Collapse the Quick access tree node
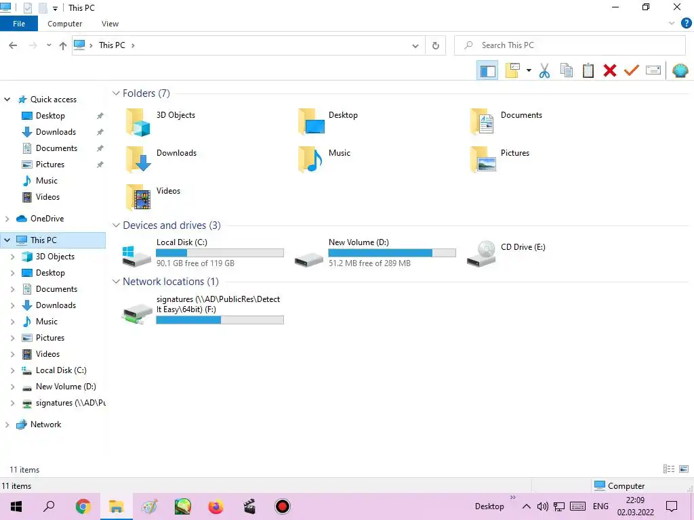 pyautogui.click(x=7, y=100)
